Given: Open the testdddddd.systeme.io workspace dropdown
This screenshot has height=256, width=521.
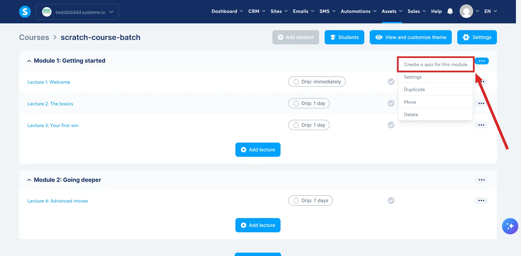Looking at the screenshot, I should pos(78,12).
